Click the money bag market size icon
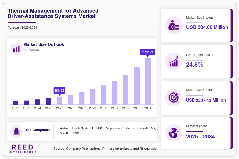The height and width of the screenshot is (159, 239). tap(174, 25)
